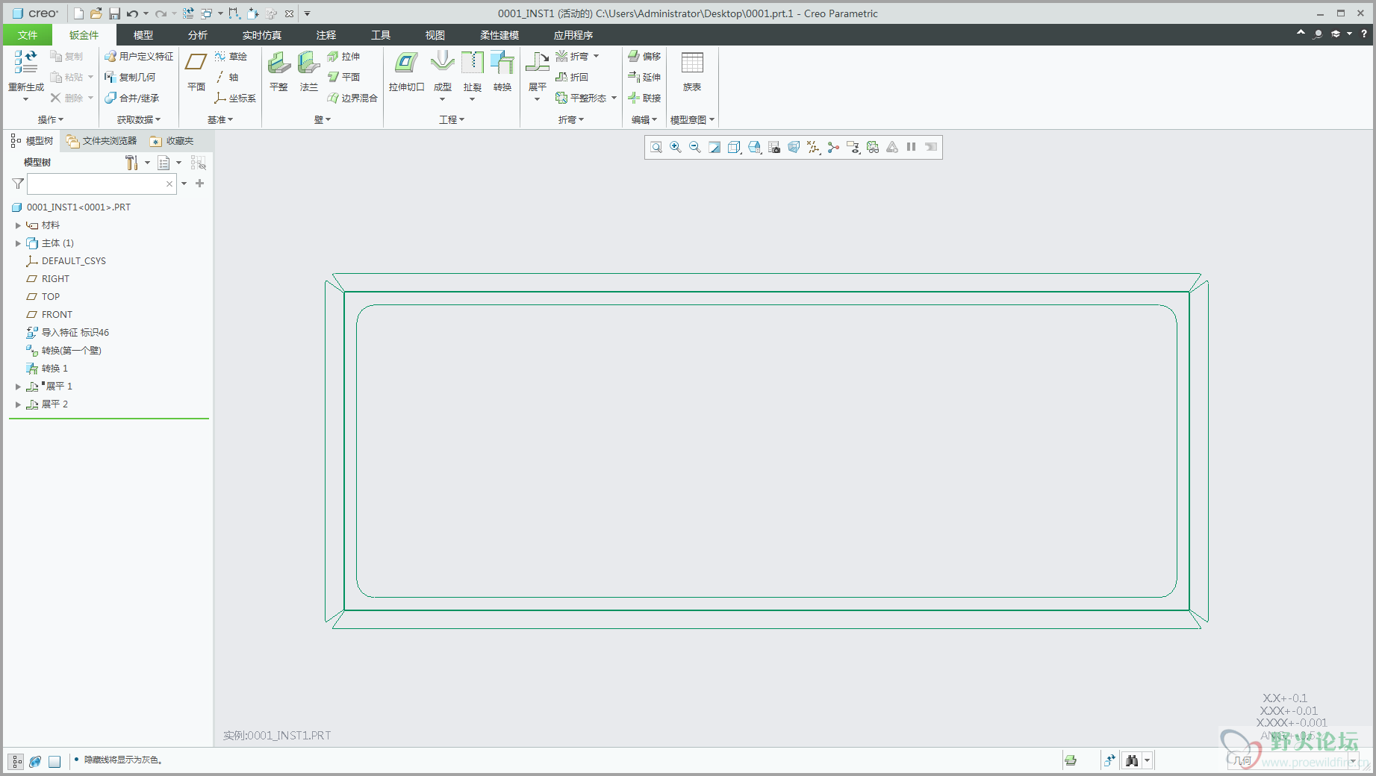Click the Planar wall (平整) tool
This screenshot has width=1376, height=776.
coord(278,72)
